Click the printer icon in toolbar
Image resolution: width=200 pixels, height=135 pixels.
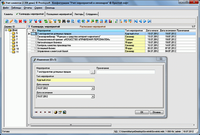click(x=68, y=21)
